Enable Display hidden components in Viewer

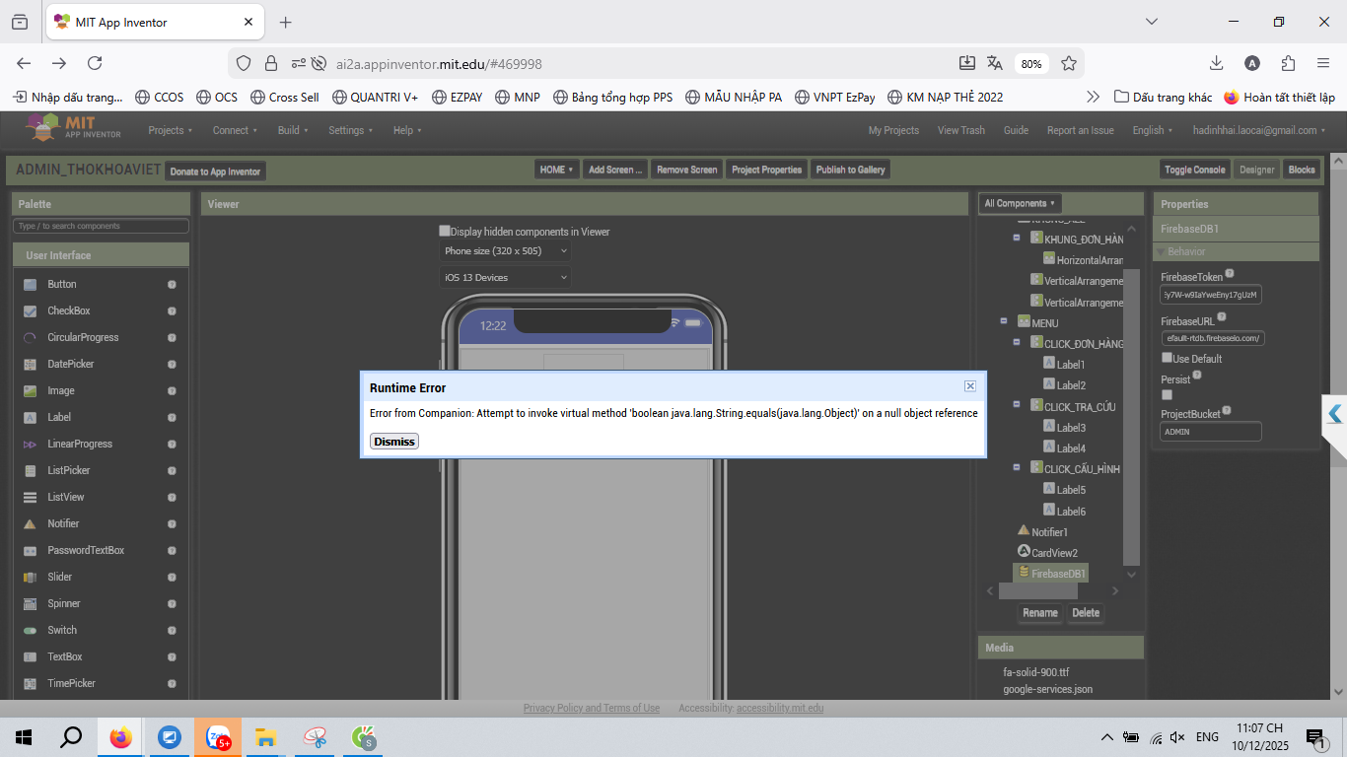(445, 232)
